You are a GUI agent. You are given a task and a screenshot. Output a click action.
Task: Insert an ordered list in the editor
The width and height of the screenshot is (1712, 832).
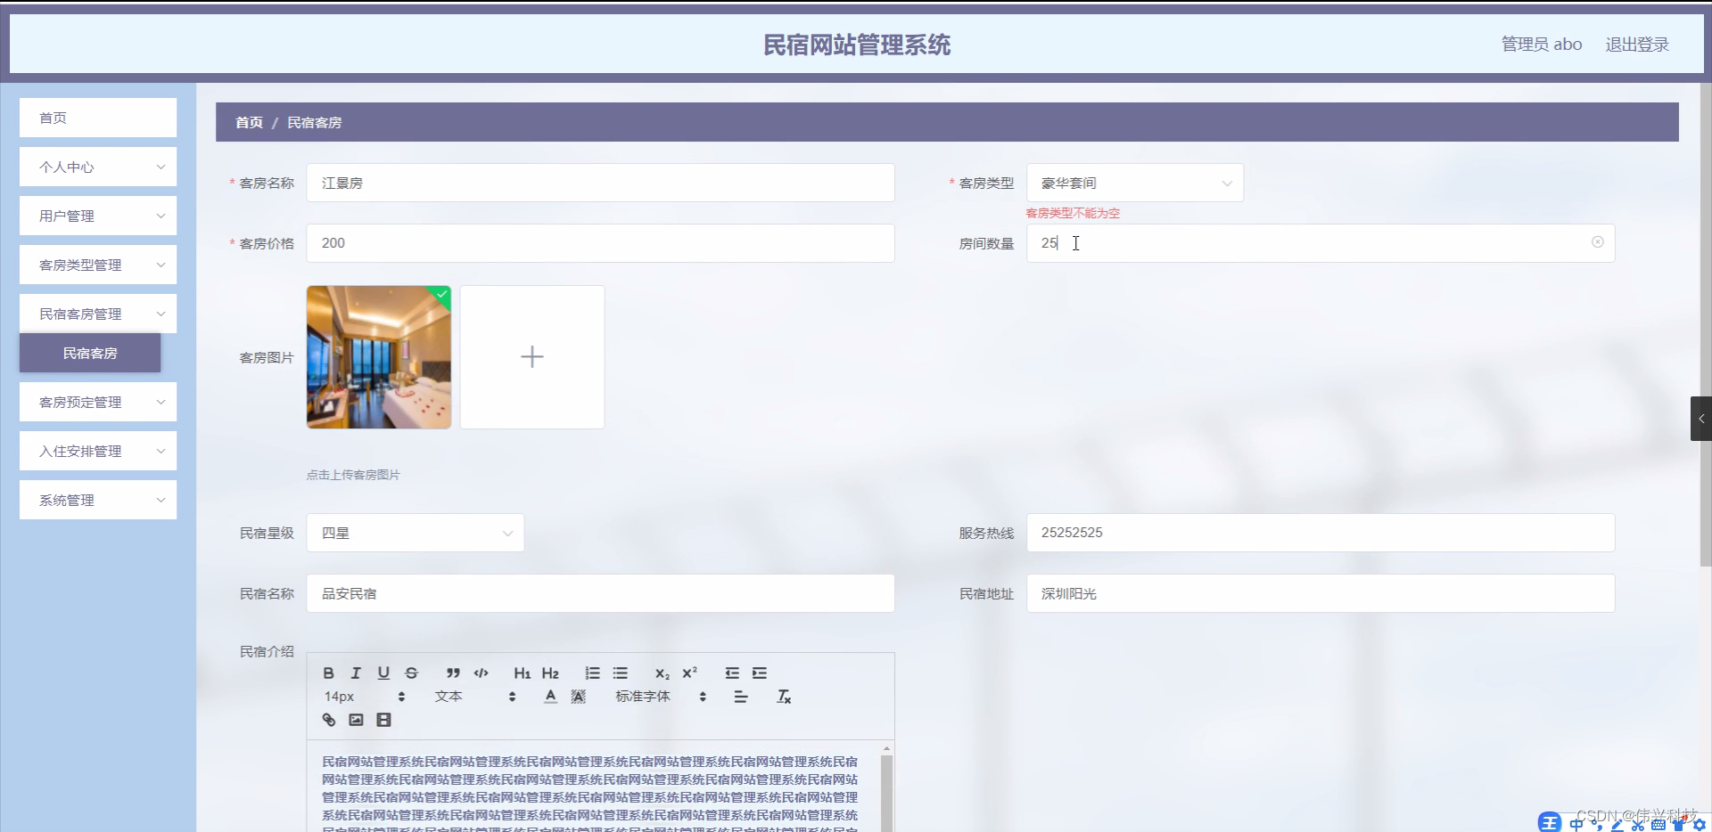[x=592, y=673]
